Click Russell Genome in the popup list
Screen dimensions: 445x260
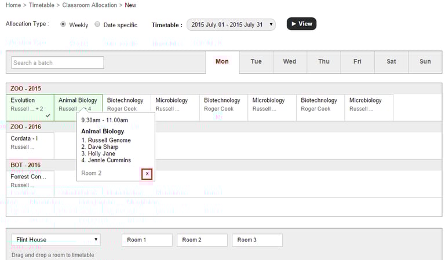tap(110, 140)
